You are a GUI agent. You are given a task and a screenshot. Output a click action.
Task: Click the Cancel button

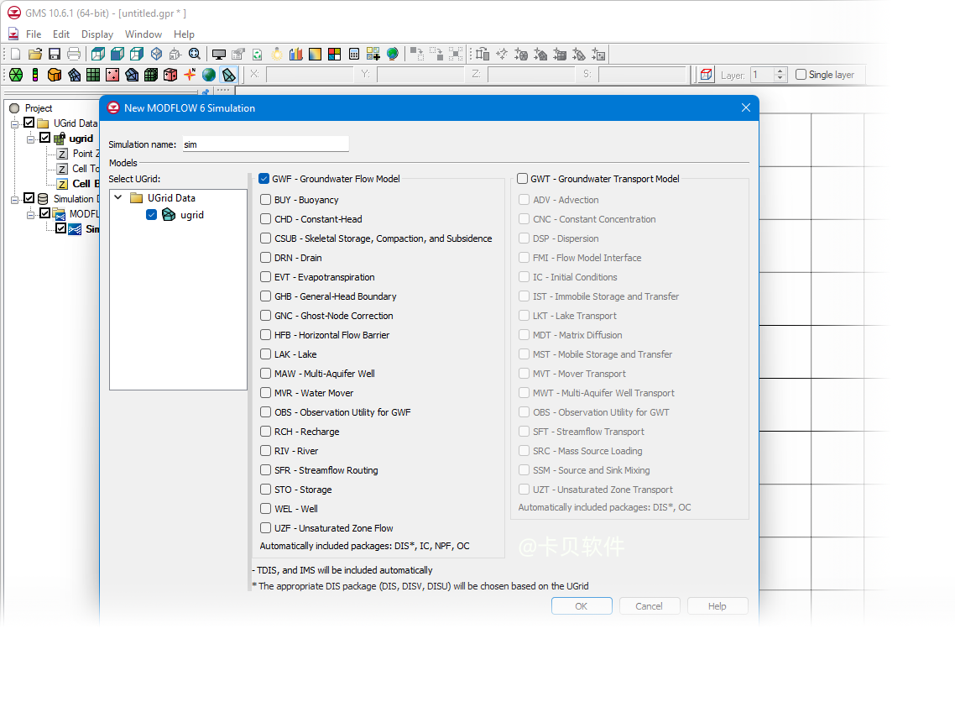pyautogui.click(x=650, y=606)
